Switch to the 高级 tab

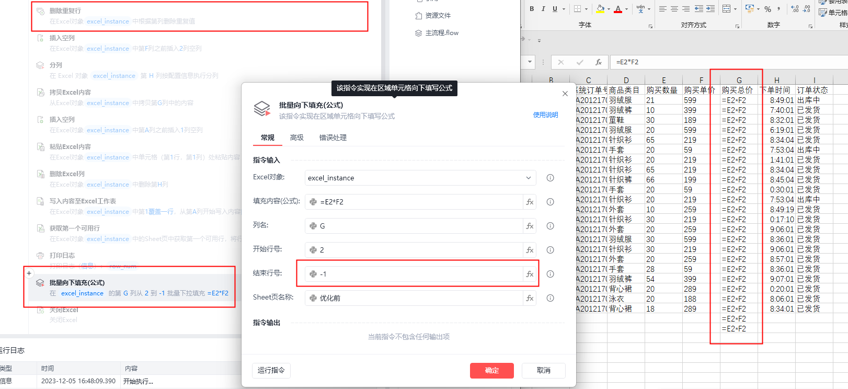tap(297, 138)
